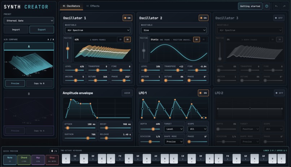Open the Ethereal Gate preset dropdown

point(29,21)
